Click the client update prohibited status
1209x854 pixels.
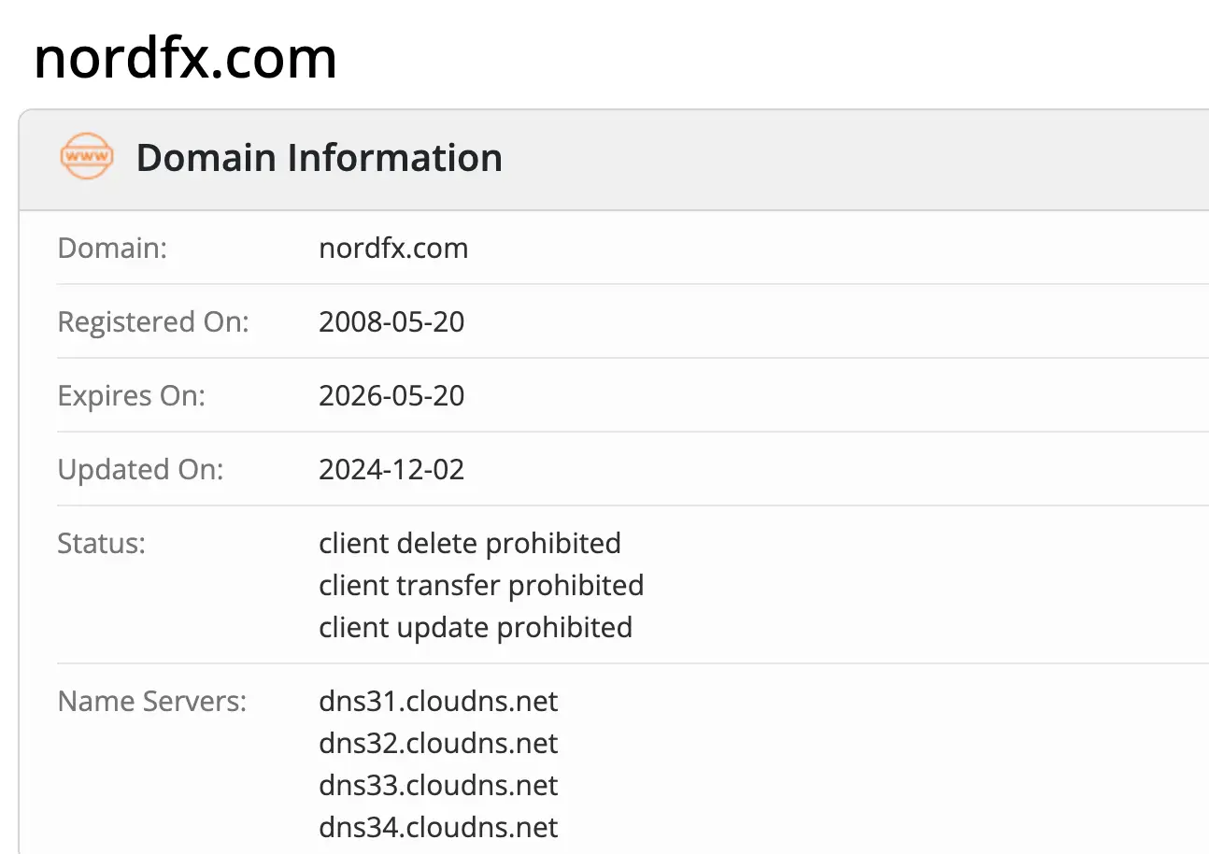(x=476, y=627)
